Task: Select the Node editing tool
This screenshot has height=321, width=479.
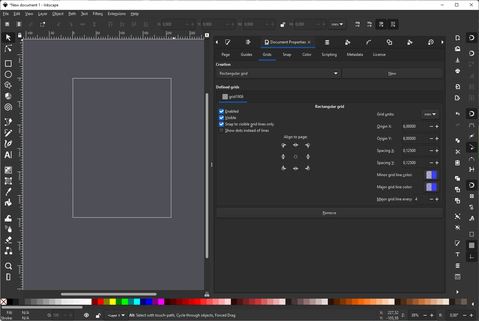Action: [8, 48]
